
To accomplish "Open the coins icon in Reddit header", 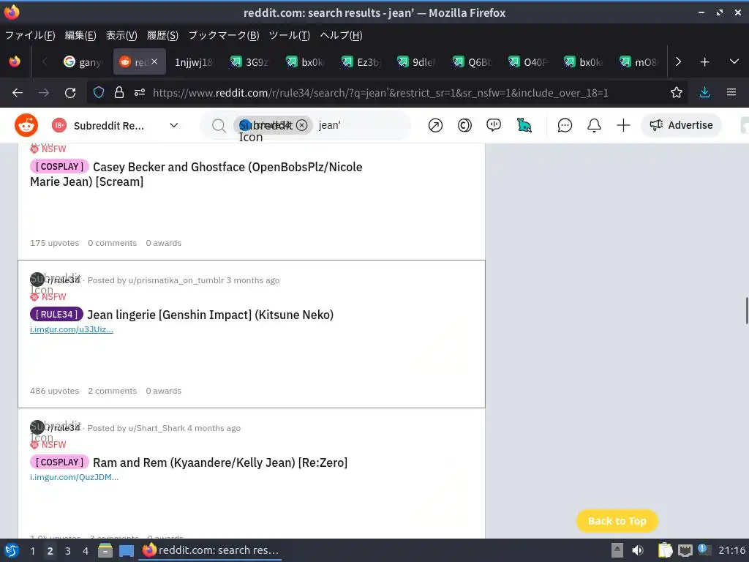I will click(x=464, y=125).
